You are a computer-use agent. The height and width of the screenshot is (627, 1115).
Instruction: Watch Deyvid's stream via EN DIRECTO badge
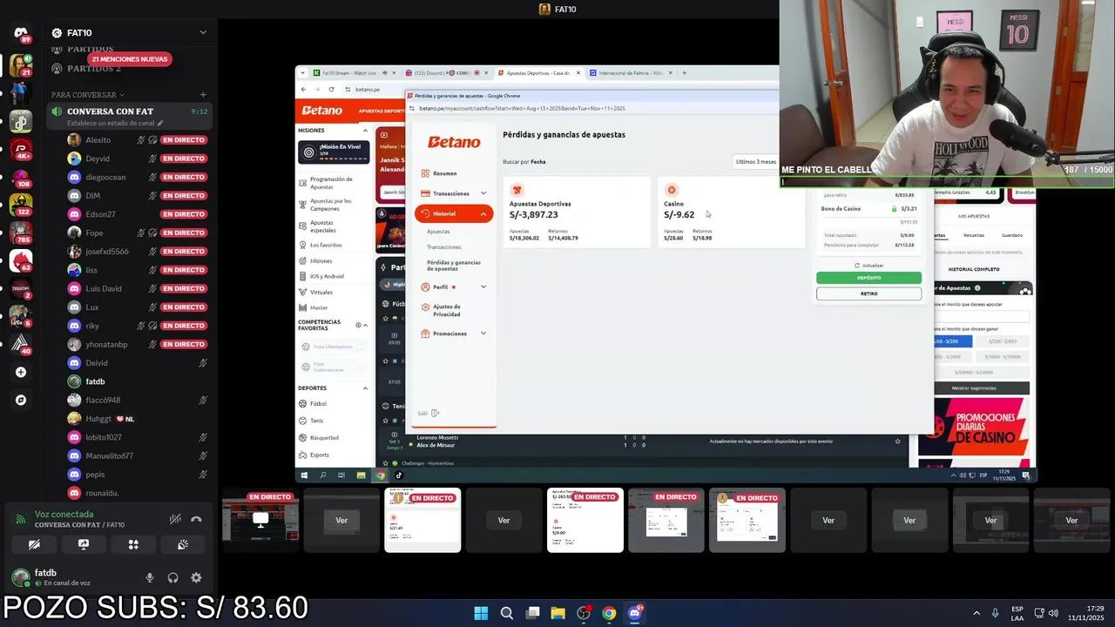(184, 158)
